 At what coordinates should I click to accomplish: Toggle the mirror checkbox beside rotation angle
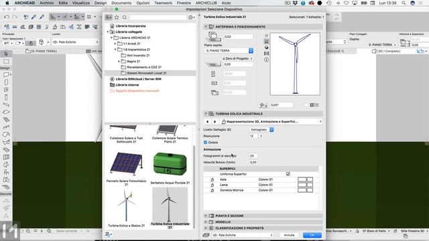pos(306,105)
